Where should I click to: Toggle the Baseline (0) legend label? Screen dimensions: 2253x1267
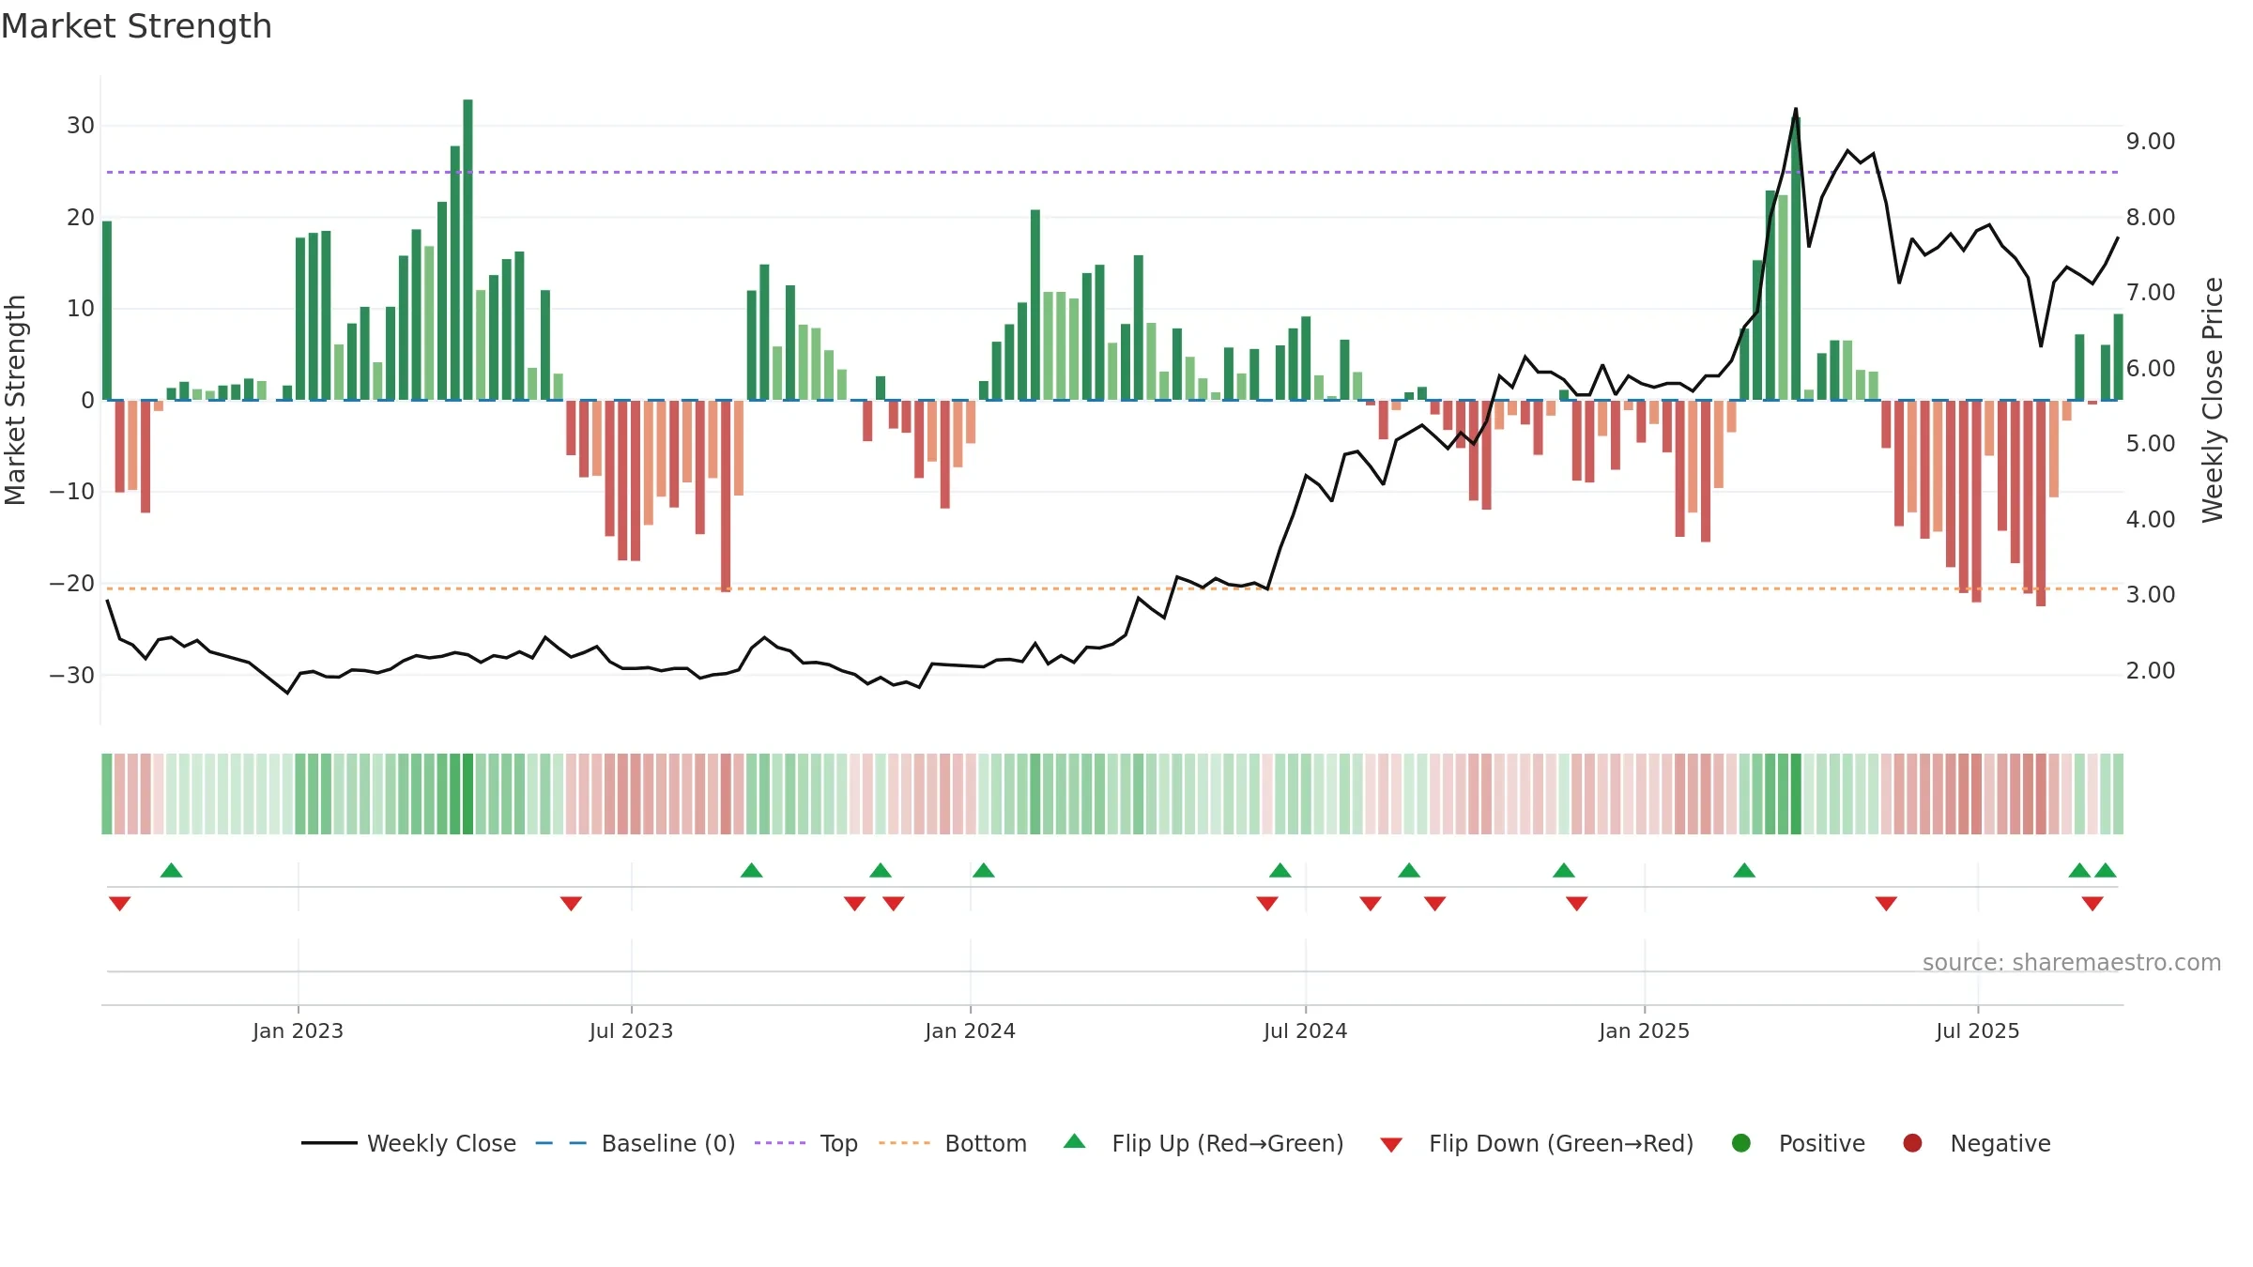(x=668, y=1144)
